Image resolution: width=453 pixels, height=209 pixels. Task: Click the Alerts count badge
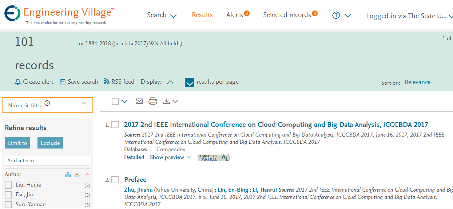pos(247,14)
